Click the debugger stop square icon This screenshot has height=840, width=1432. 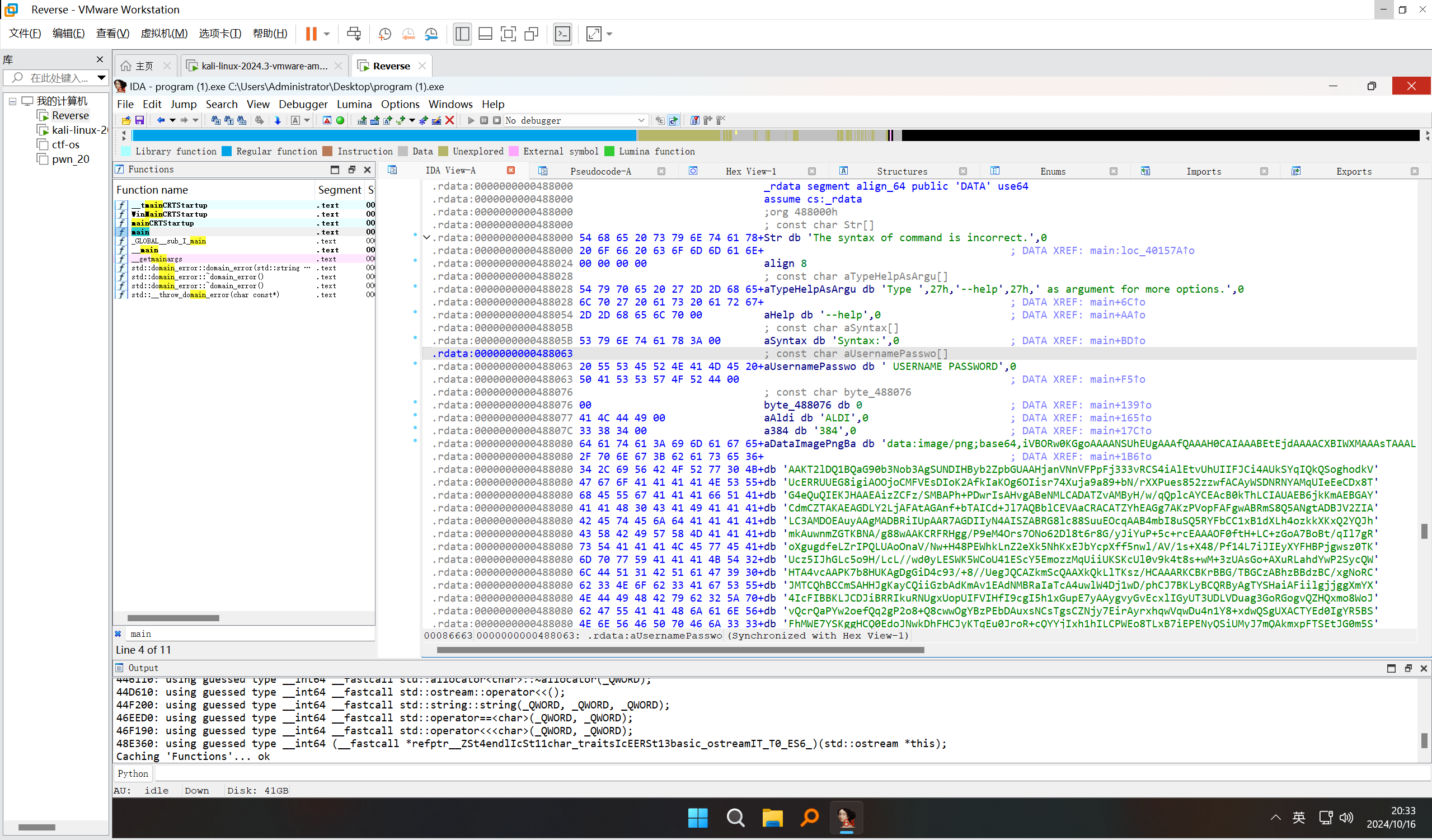497,120
